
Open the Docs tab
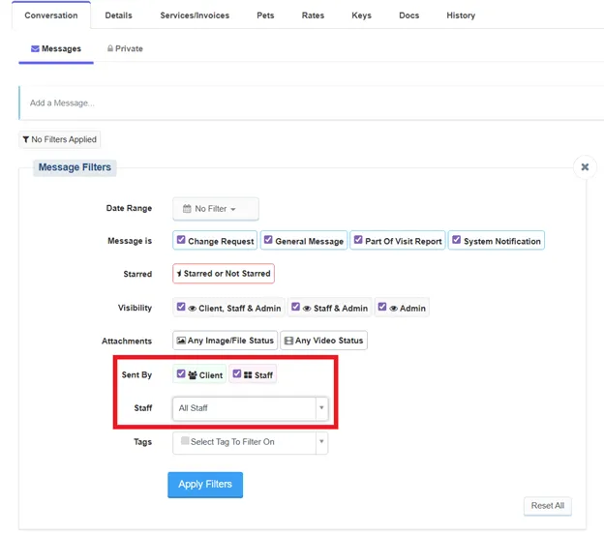[408, 15]
